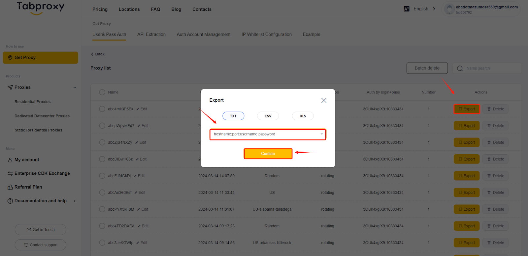Select row abcpWpyMFd7 checkbox
528x256 pixels.
[102, 126]
